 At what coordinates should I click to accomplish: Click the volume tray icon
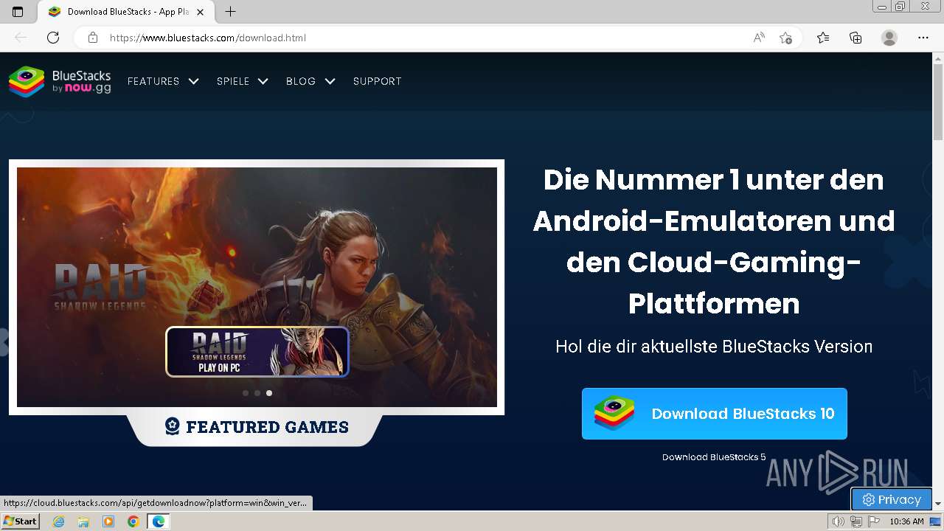click(x=839, y=521)
